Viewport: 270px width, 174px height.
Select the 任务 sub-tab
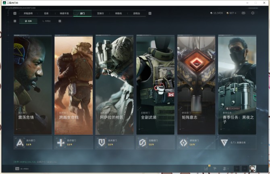pos(29,21)
